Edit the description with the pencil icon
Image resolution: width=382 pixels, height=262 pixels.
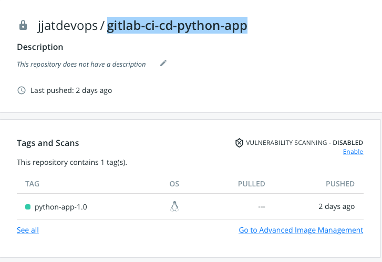pos(163,64)
